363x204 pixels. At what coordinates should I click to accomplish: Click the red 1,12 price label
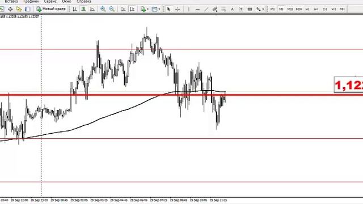[349, 85]
